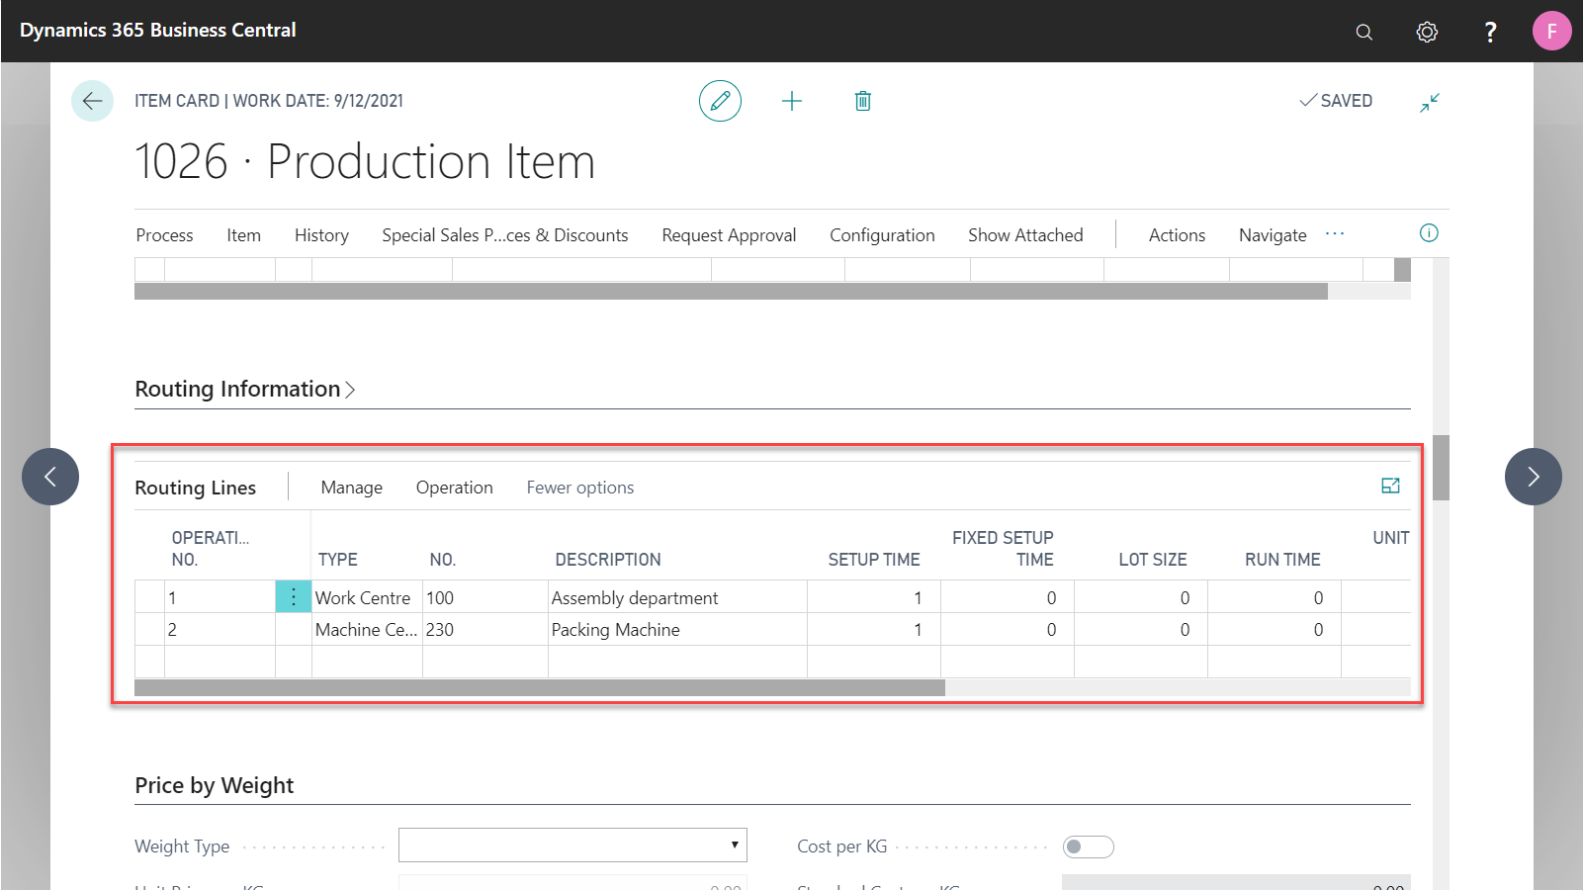Open row menu for operation 1
This screenshot has height=891, width=1583.
coord(294,597)
